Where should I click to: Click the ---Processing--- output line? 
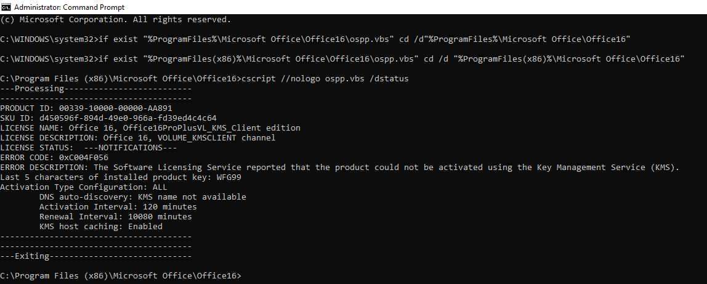coord(96,88)
